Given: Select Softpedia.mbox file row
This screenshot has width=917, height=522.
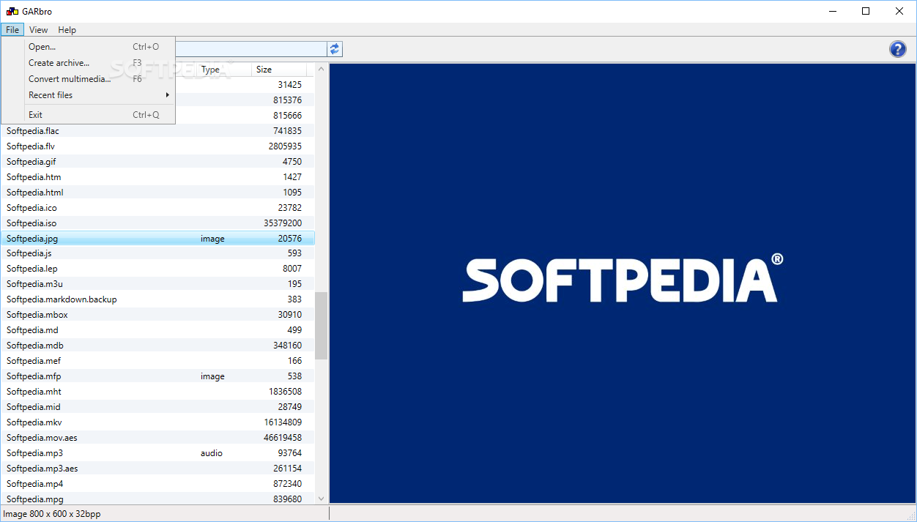Looking at the screenshot, I should (157, 315).
